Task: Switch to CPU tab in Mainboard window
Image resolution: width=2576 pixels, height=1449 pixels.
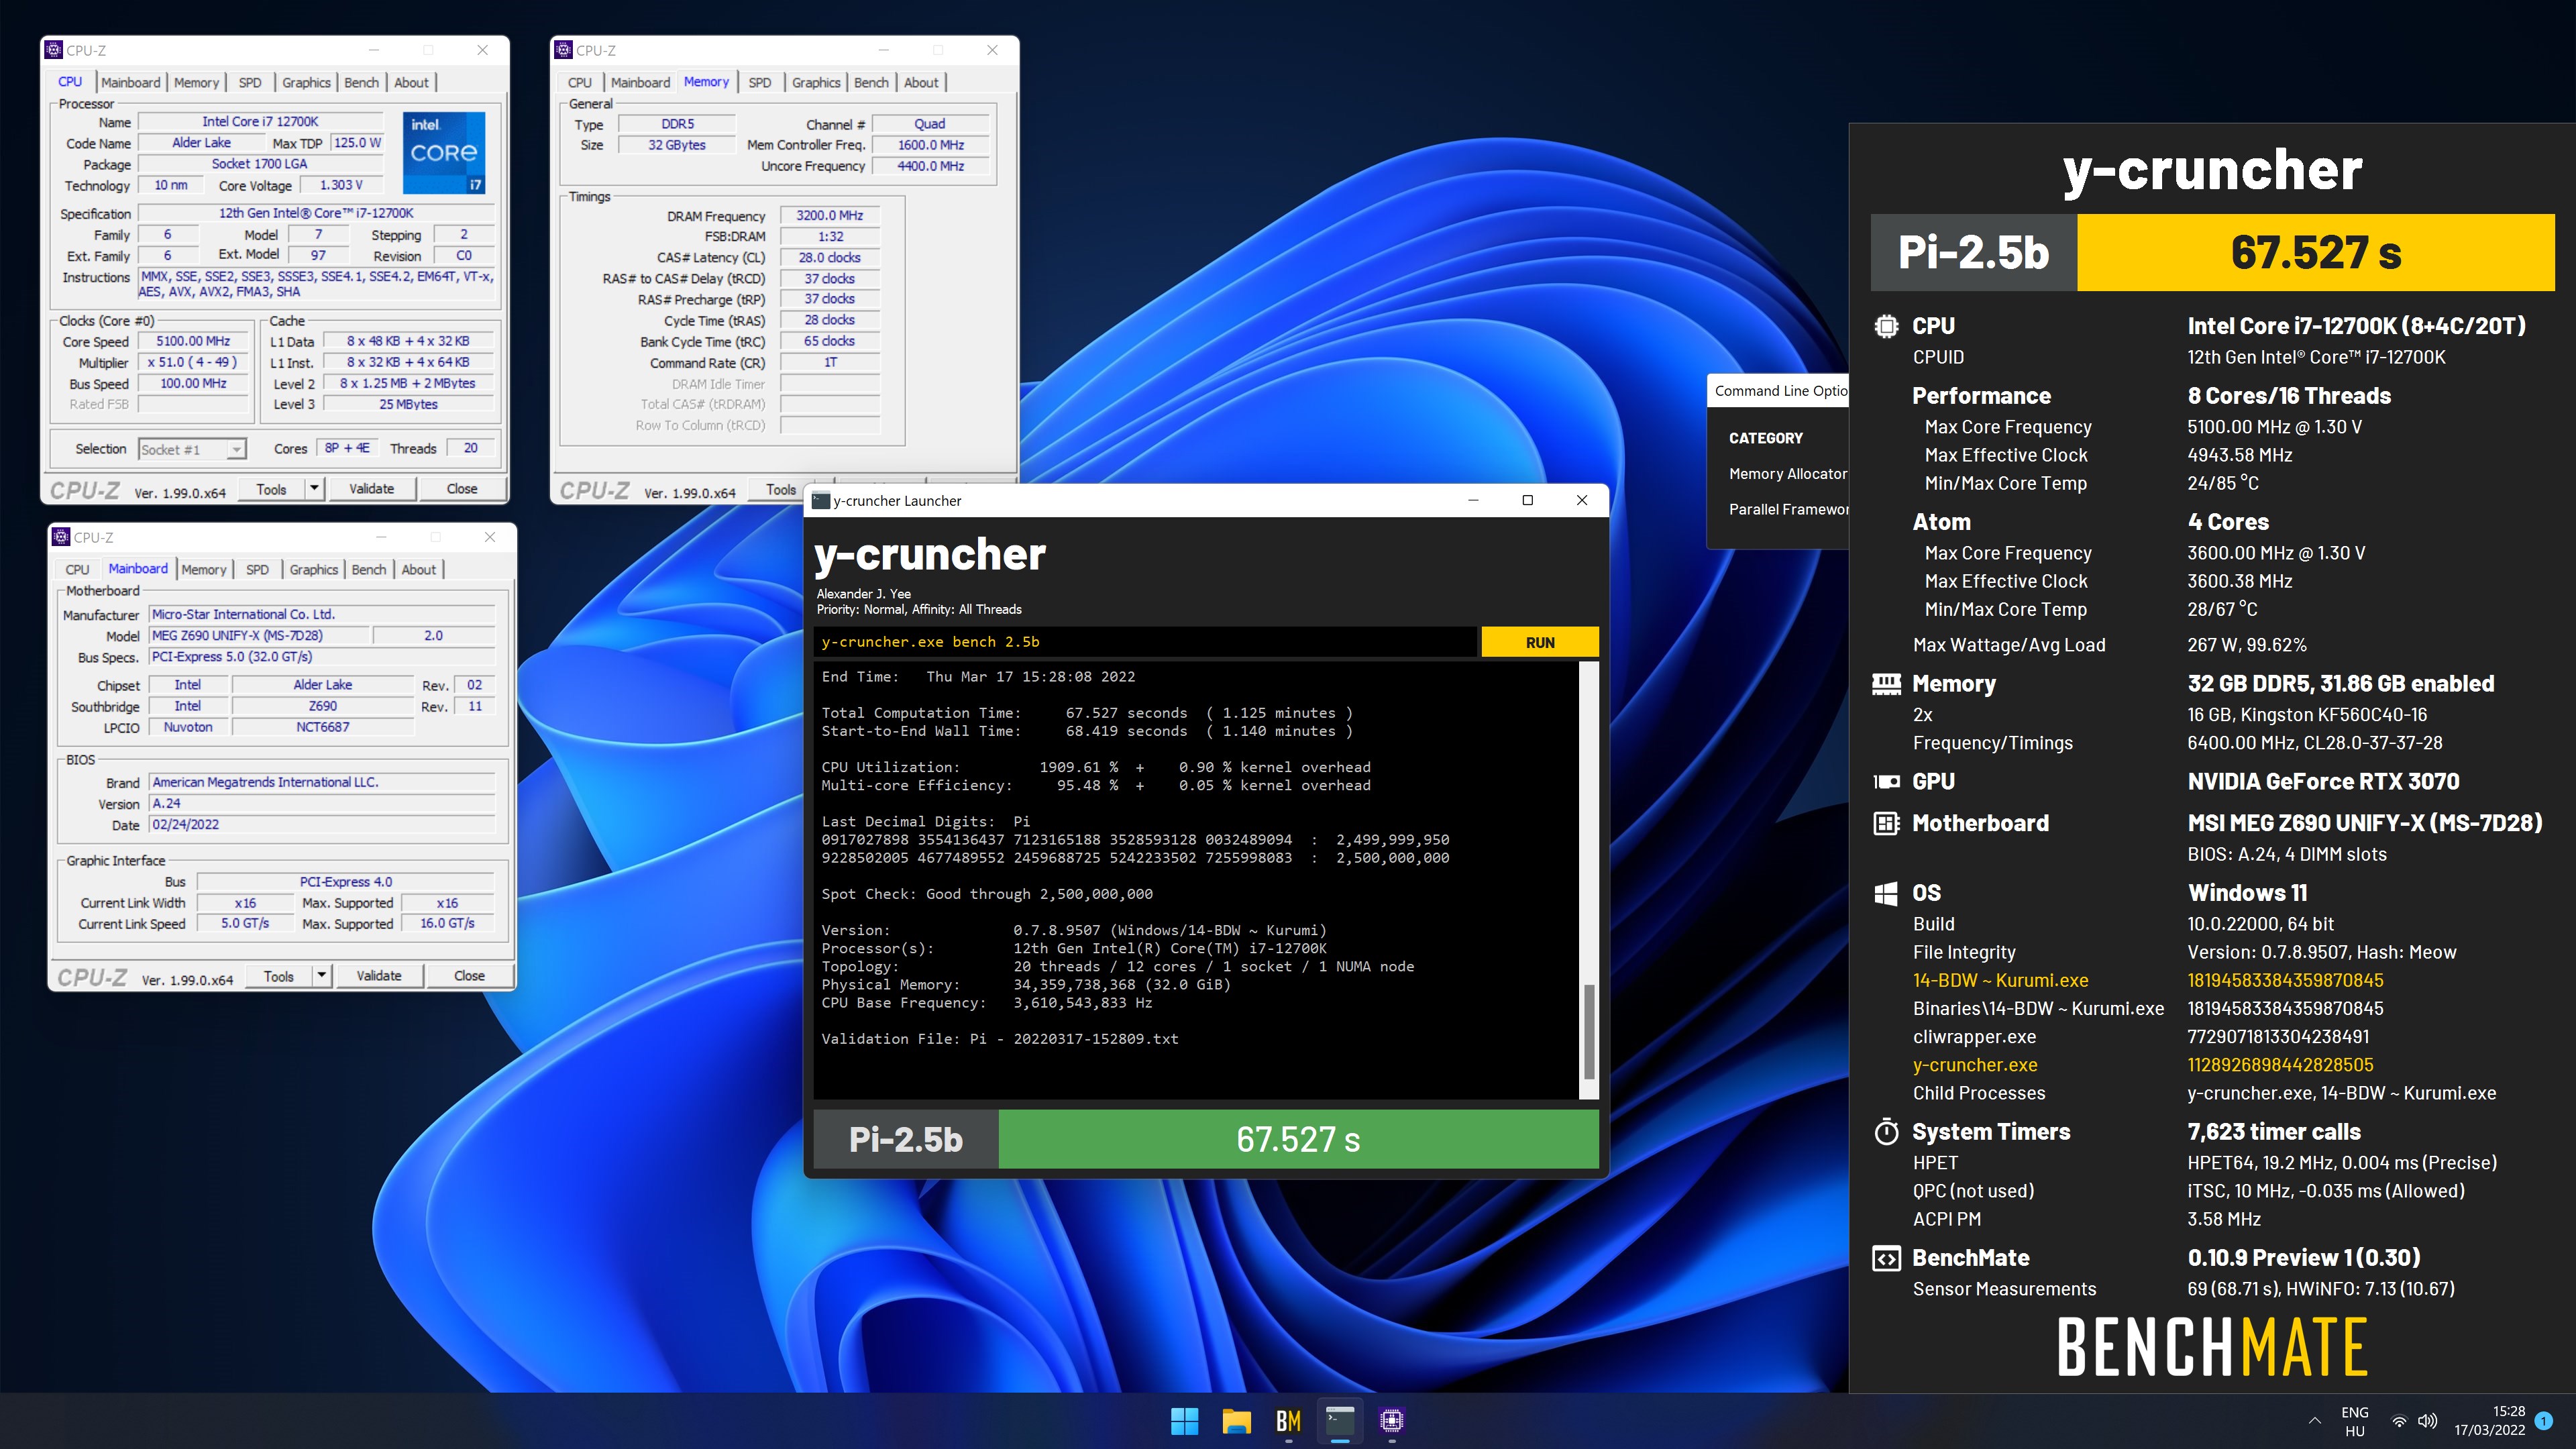Action: click(x=77, y=570)
